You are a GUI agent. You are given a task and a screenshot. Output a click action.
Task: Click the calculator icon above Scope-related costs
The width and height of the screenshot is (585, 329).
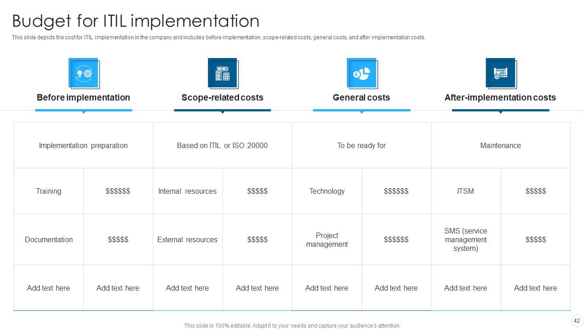pyautogui.click(x=223, y=73)
